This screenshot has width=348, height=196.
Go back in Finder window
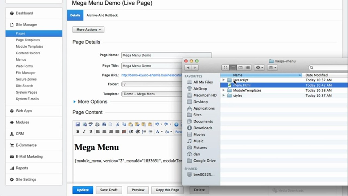(188, 68)
